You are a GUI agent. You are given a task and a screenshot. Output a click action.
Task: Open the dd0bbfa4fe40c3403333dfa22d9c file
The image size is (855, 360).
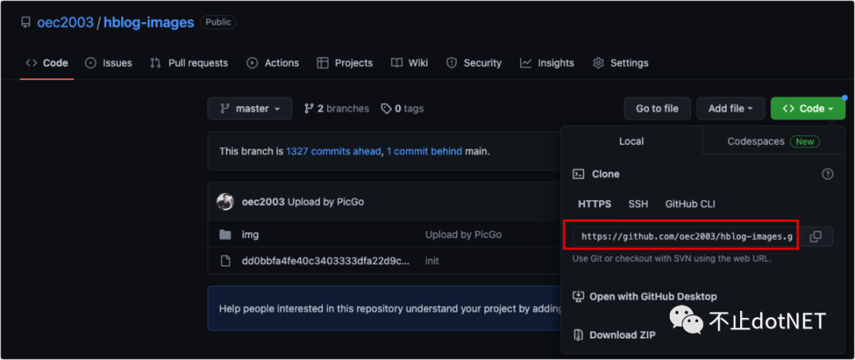[325, 261]
